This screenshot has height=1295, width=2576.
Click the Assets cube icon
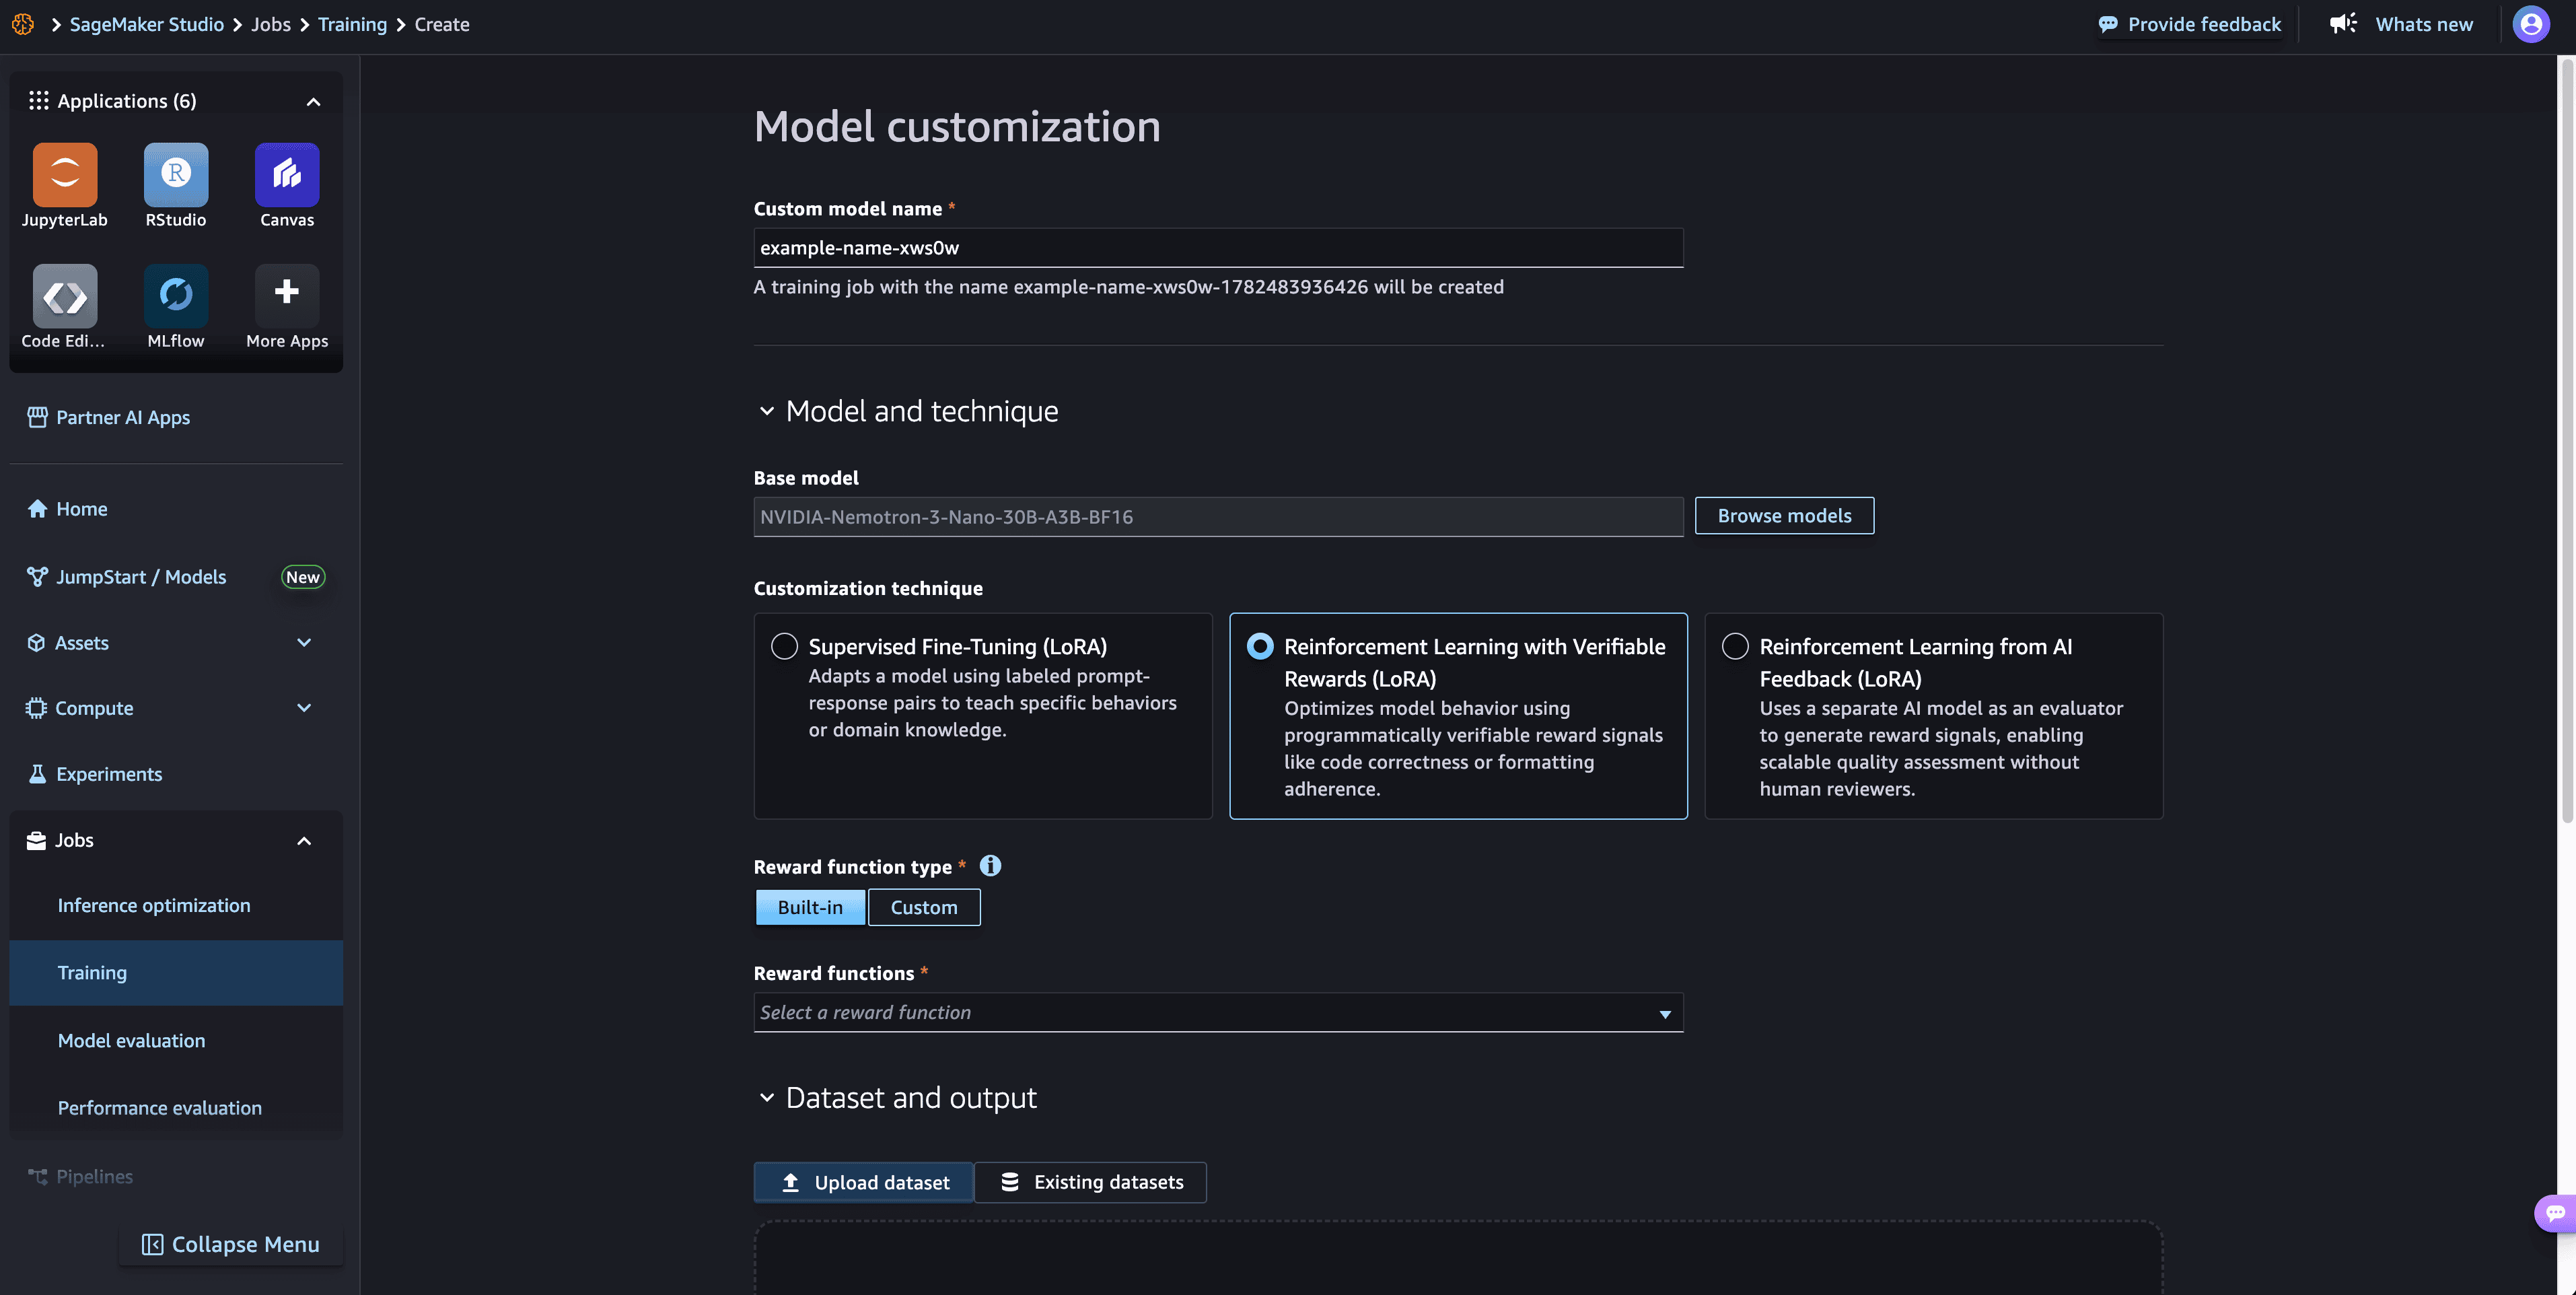36,643
